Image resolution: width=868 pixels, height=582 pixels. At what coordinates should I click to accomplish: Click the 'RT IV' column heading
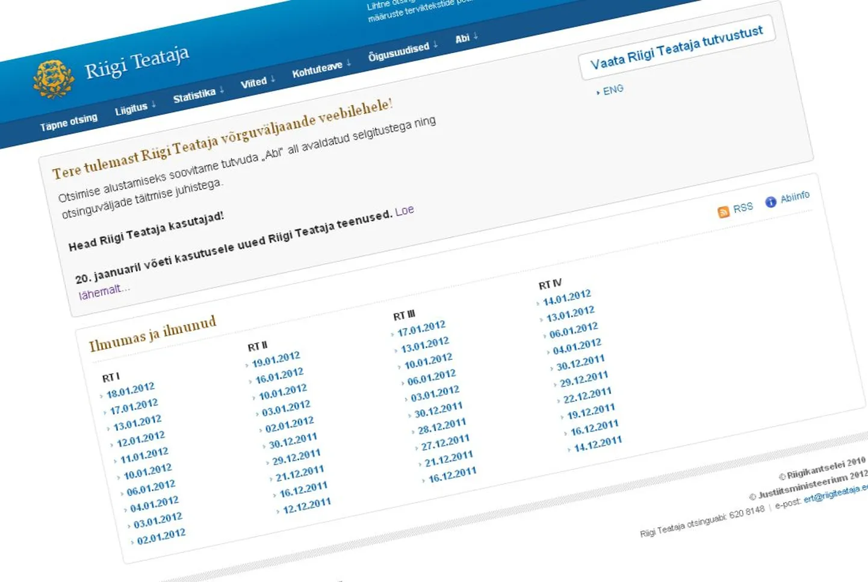coord(550,284)
